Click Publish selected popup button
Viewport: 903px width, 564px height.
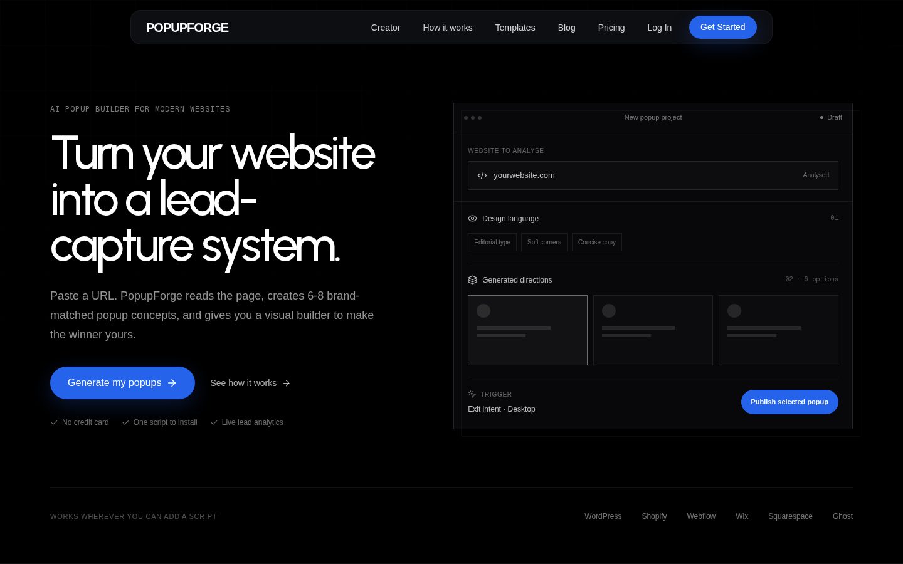click(789, 402)
